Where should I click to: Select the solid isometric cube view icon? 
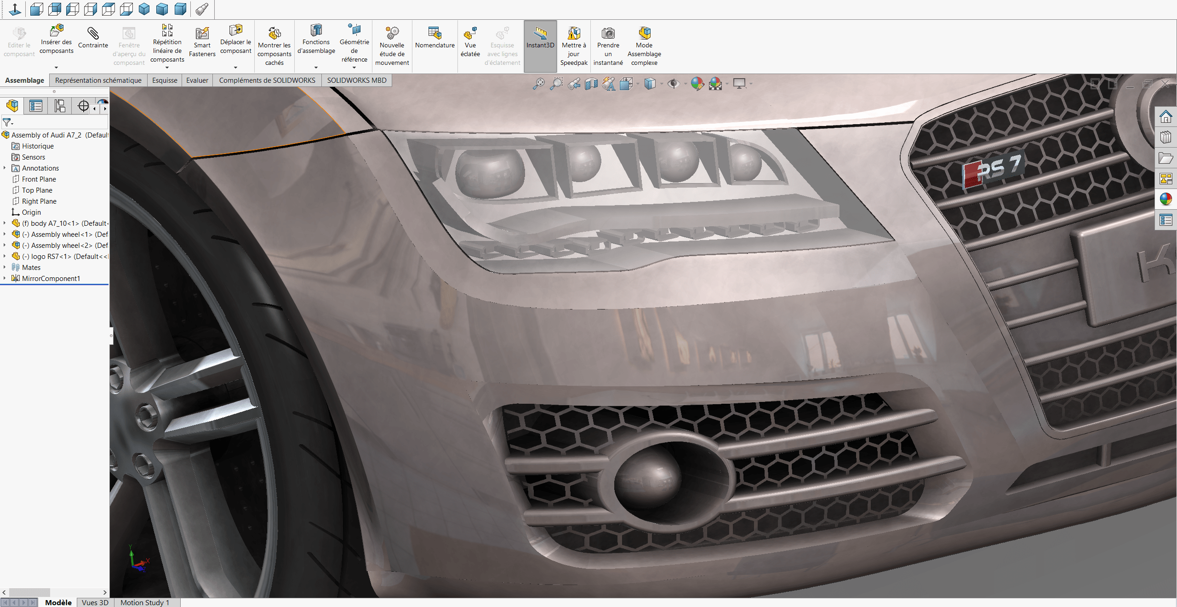click(144, 9)
